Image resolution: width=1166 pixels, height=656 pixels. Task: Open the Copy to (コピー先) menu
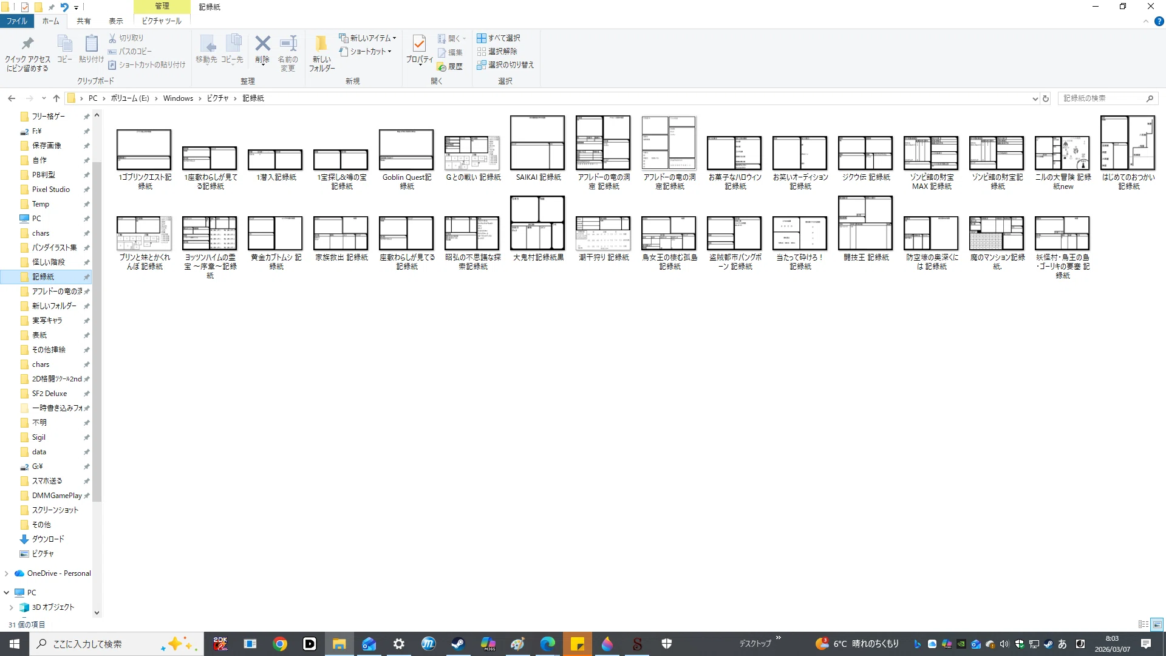coord(232,49)
